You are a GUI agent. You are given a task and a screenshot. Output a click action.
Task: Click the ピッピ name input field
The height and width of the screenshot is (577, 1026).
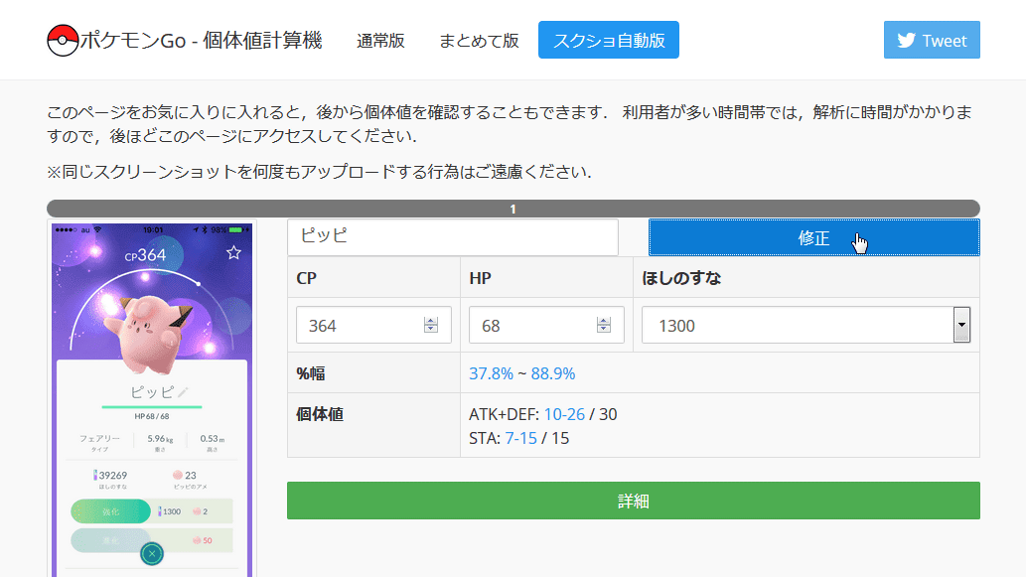click(x=453, y=236)
